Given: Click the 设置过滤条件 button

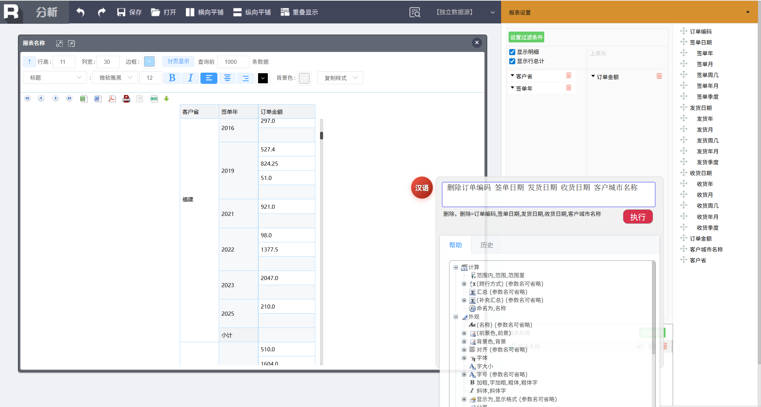Looking at the screenshot, I should (526, 37).
